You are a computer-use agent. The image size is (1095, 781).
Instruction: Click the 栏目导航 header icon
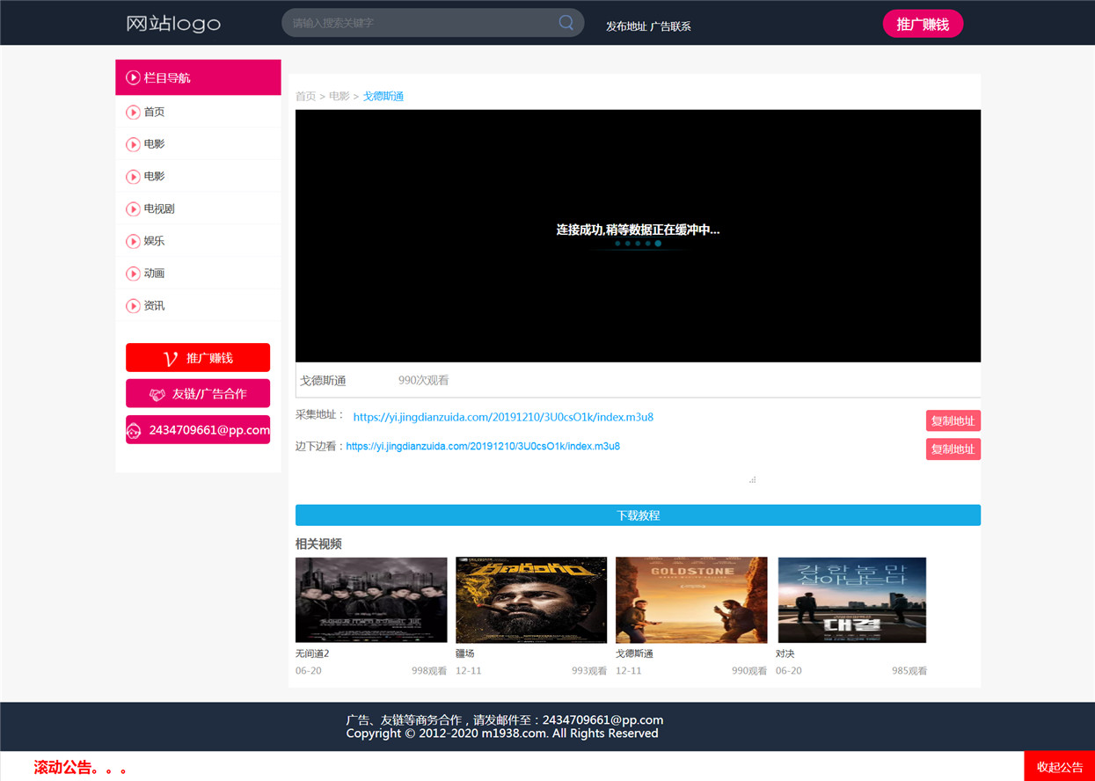pyautogui.click(x=133, y=77)
